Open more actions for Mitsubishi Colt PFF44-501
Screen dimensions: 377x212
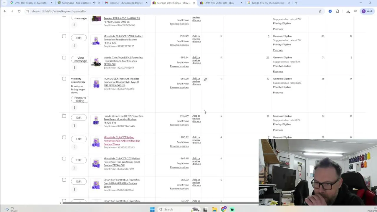click(x=74, y=168)
